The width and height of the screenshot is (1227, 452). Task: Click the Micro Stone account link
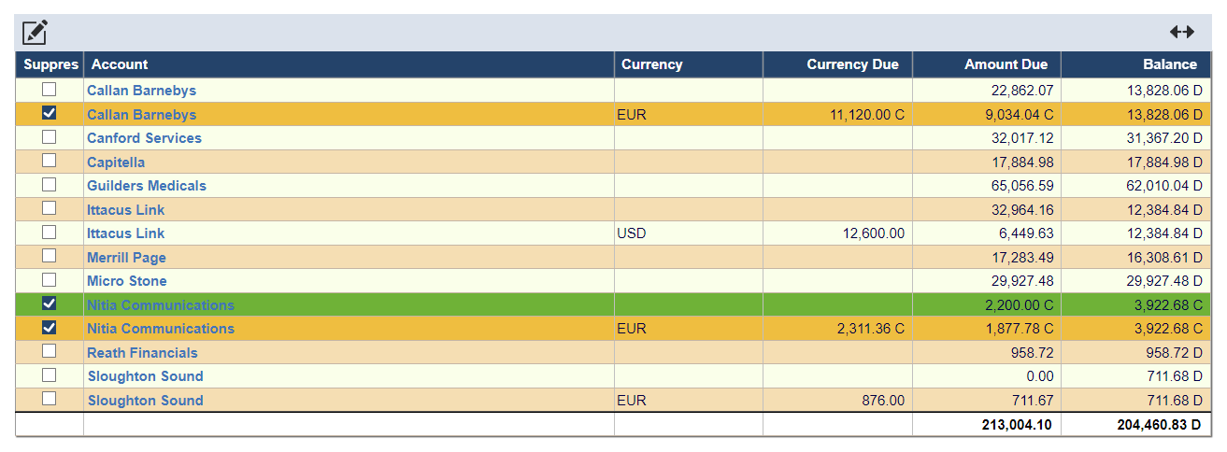point(127,281)
